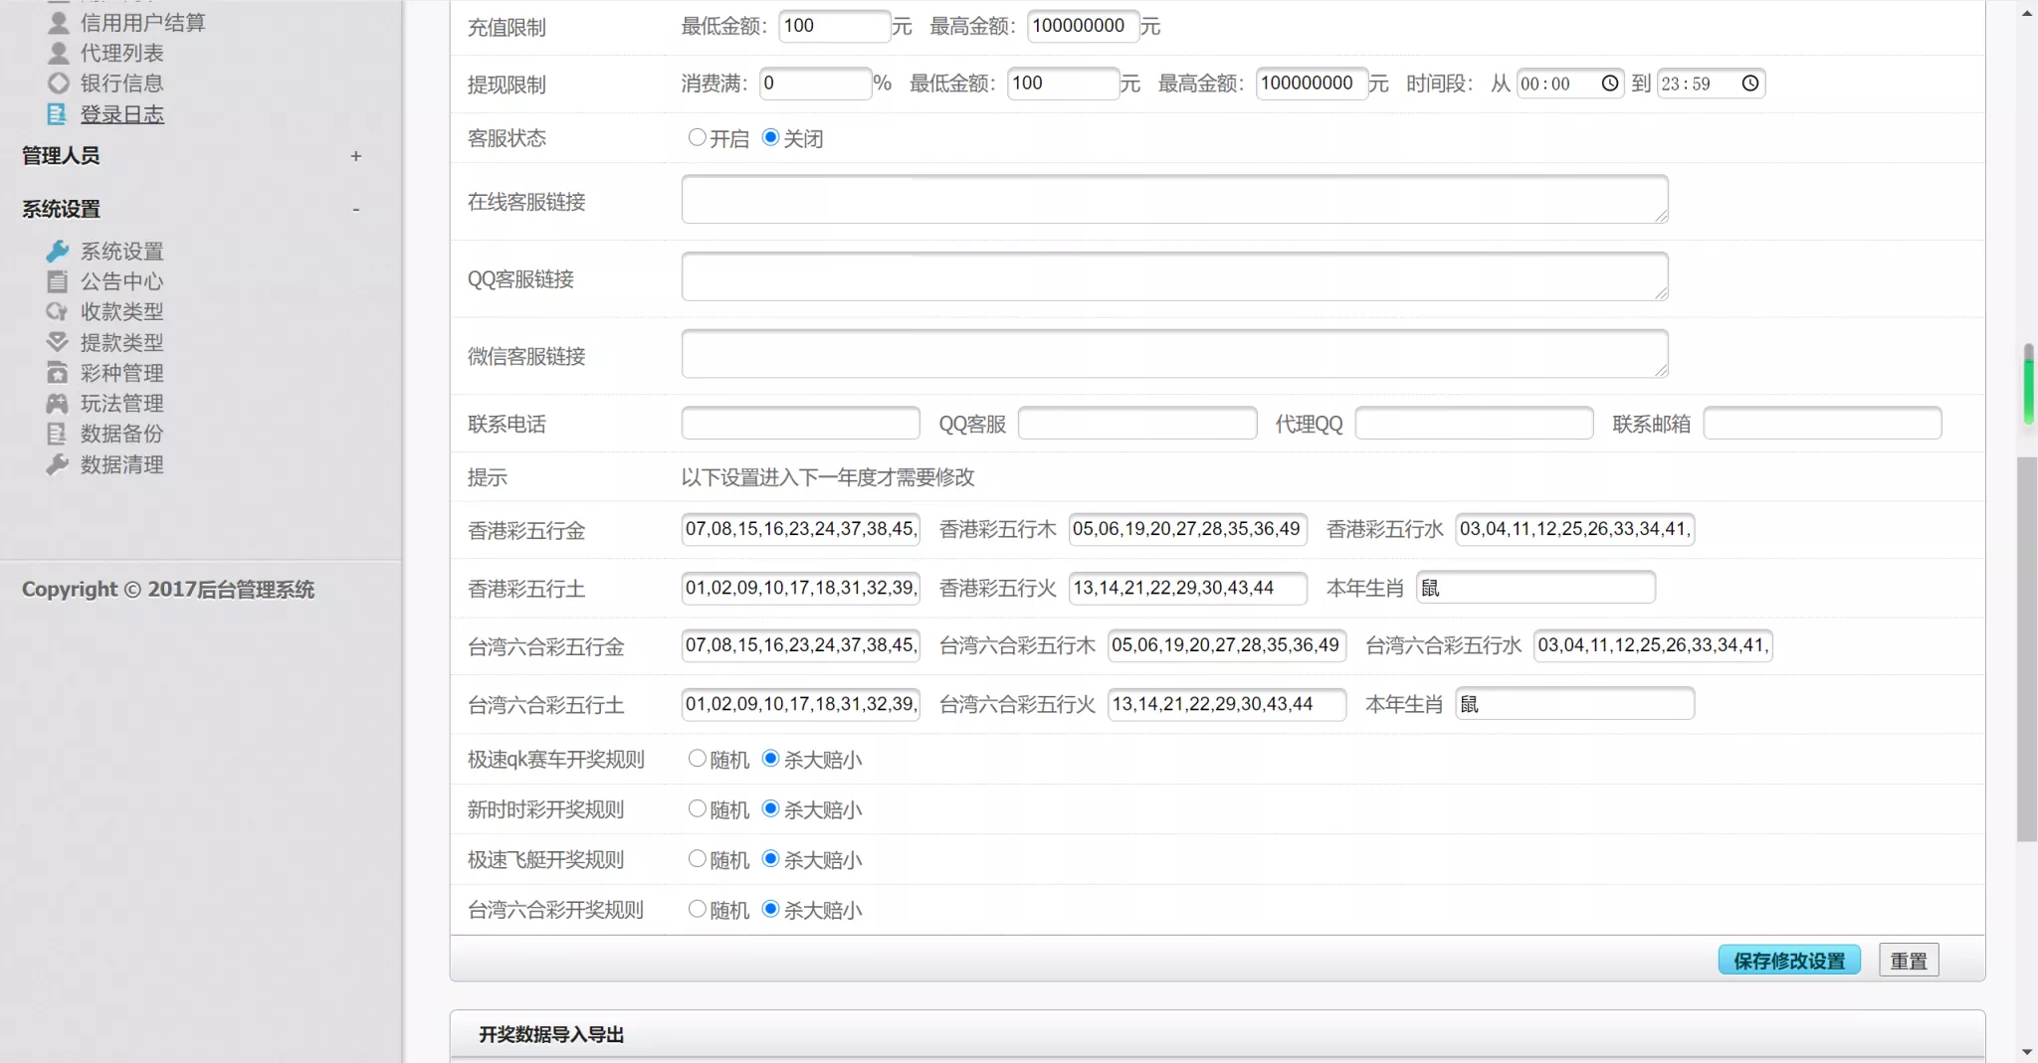
Task: Click inside the 联系电话 input field
Action: tap(799, 423)
